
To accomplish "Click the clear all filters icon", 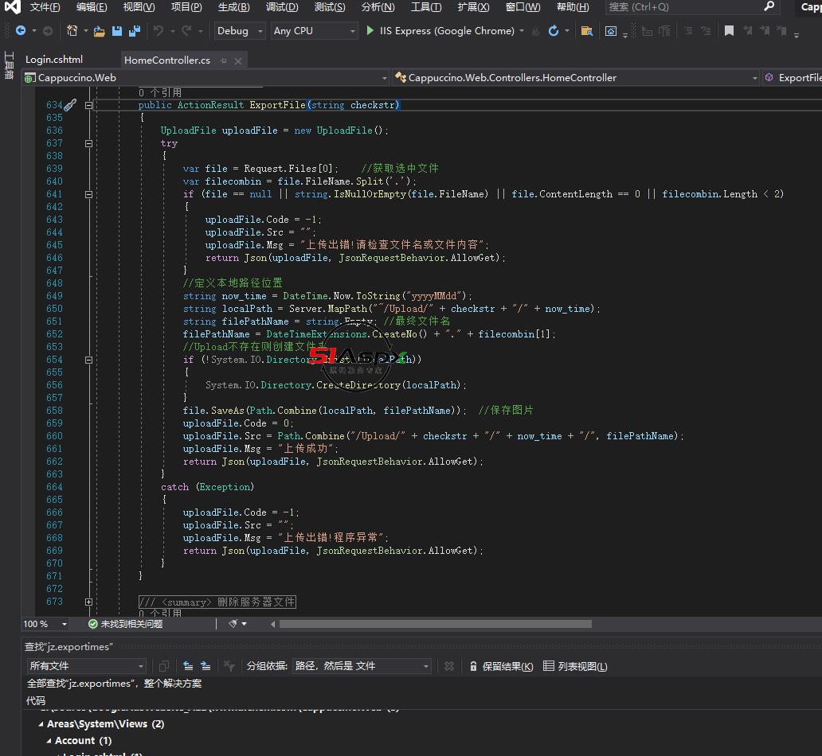I will pos(229,666).
